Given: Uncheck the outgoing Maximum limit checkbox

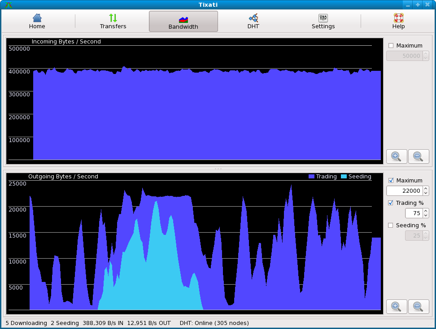Looking at the screenshot, I should tap(391, 181).
